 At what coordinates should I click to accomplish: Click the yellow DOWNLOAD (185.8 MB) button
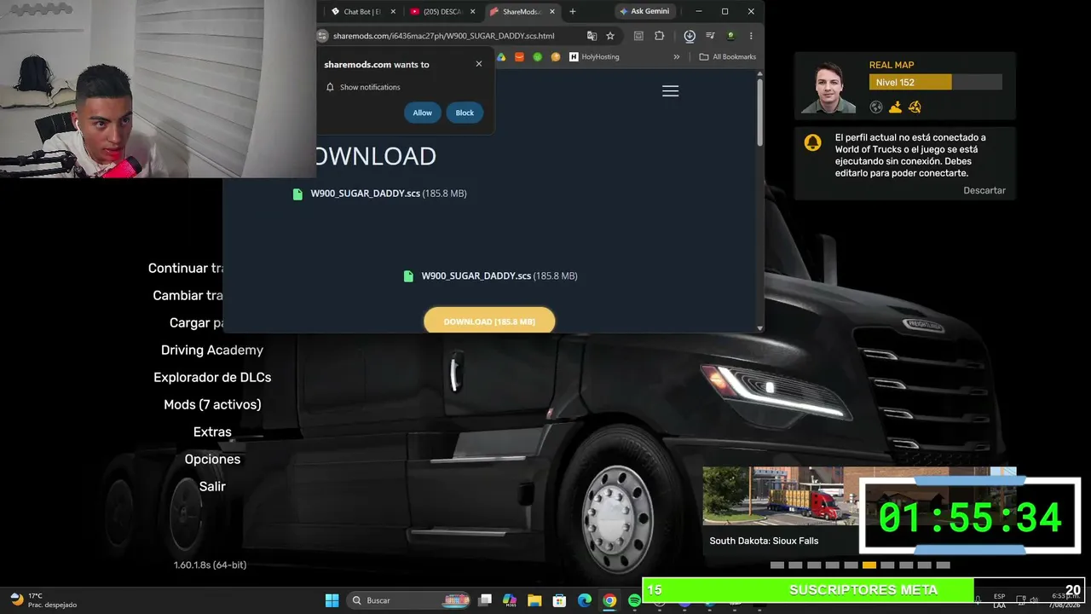click(x=489, y=321)
